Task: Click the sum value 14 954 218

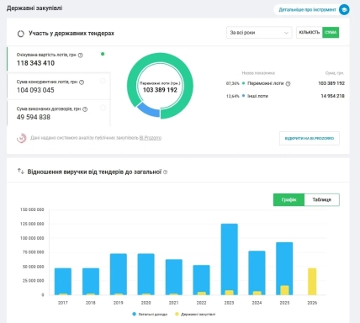Action: coord(332,96)
